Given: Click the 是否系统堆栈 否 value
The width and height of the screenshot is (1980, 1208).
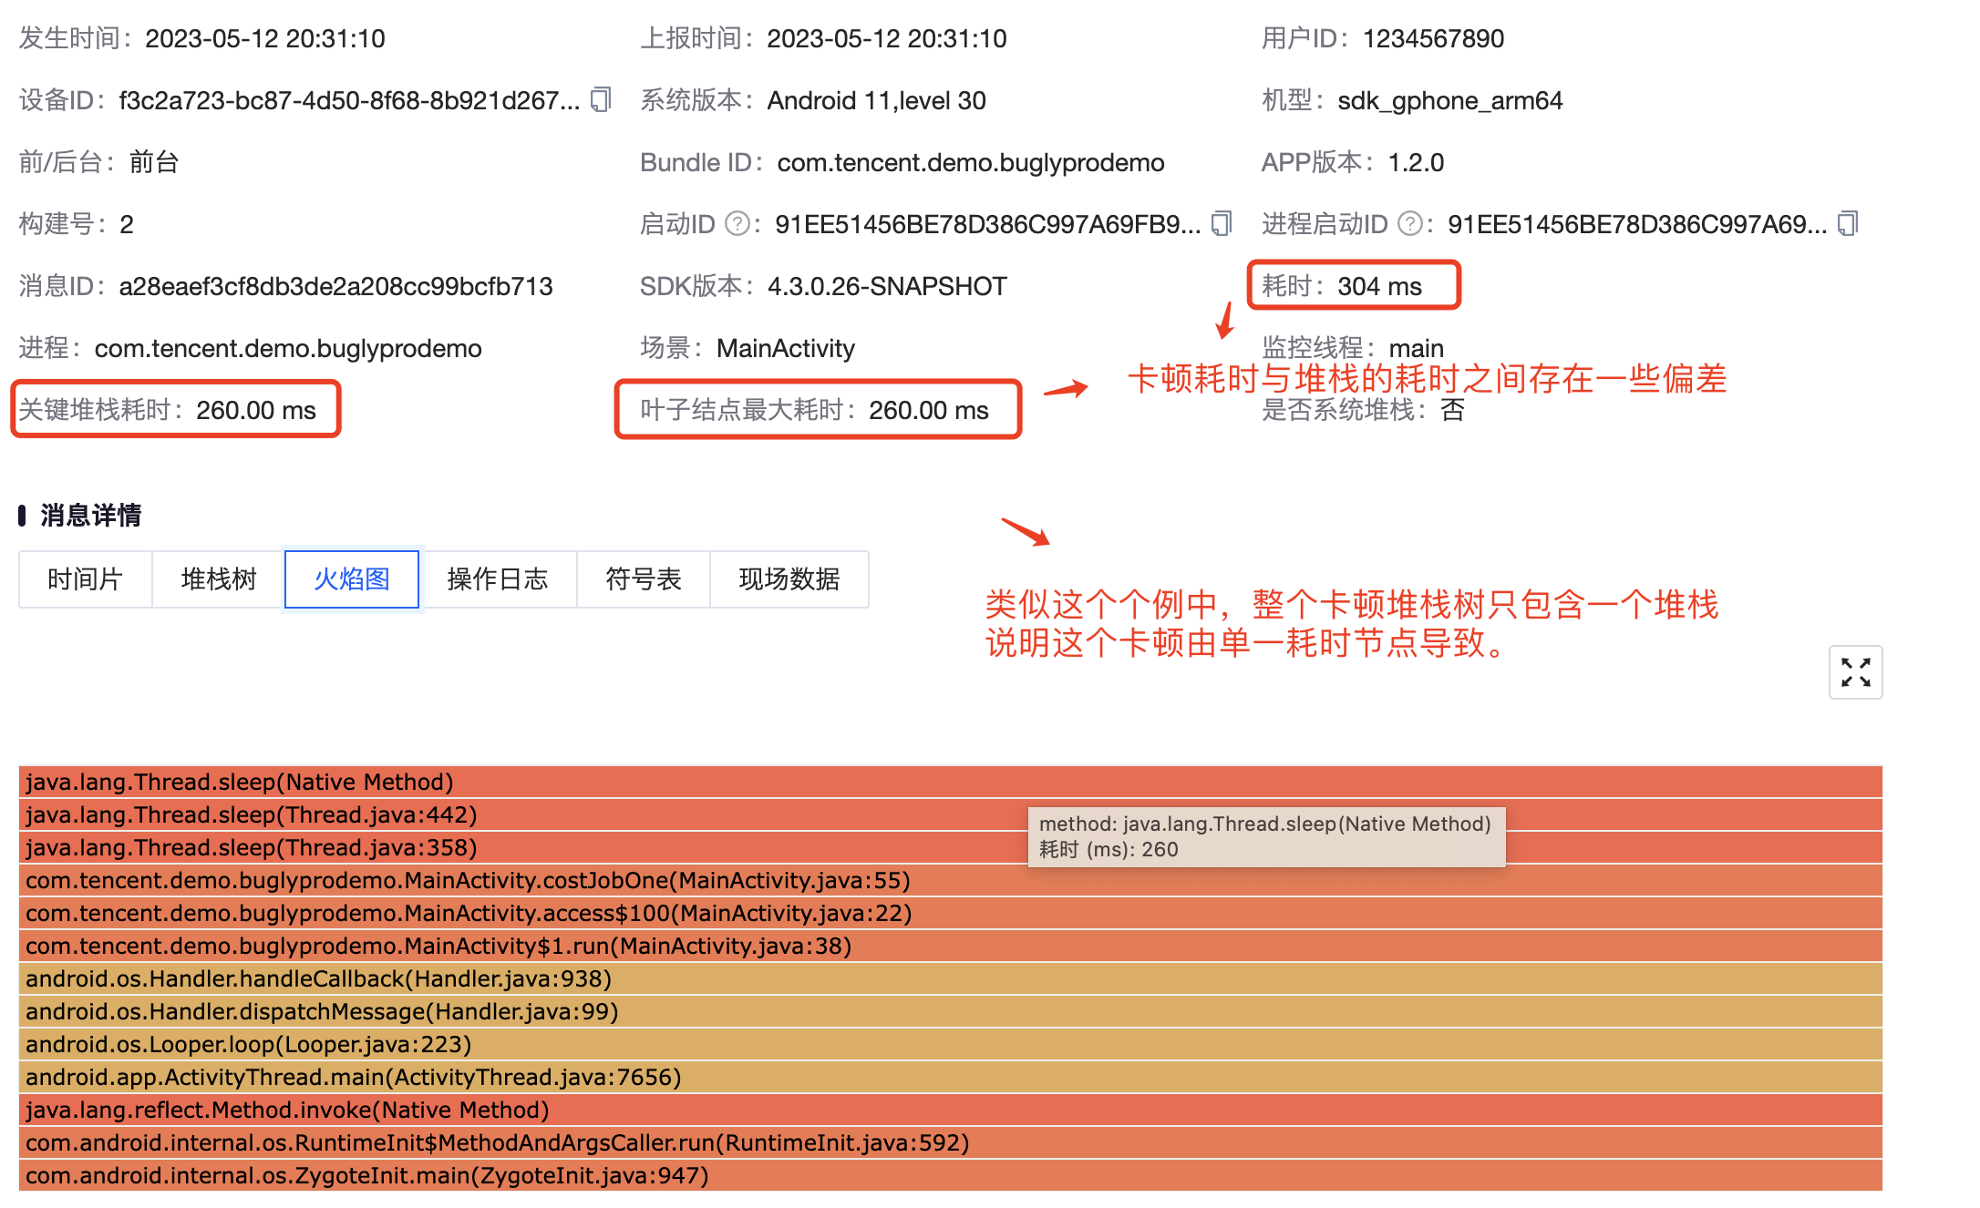Looking at the screenshot, I should (1452, 410).
